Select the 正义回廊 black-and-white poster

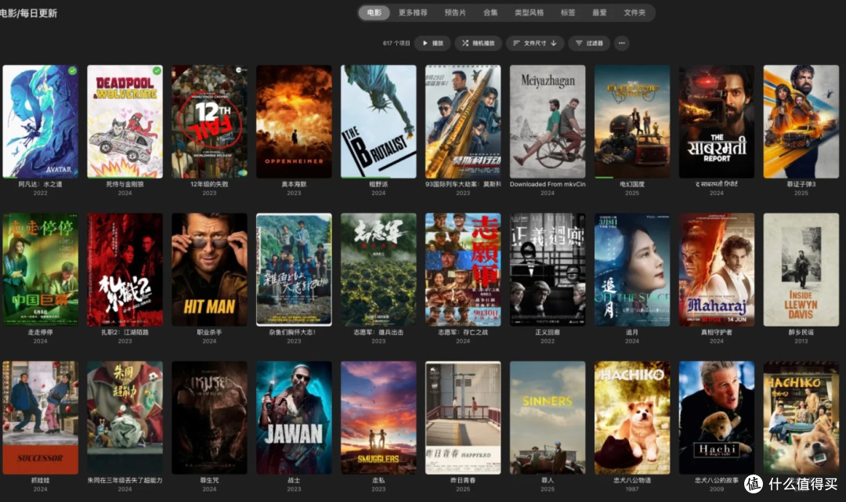(548, 269)
